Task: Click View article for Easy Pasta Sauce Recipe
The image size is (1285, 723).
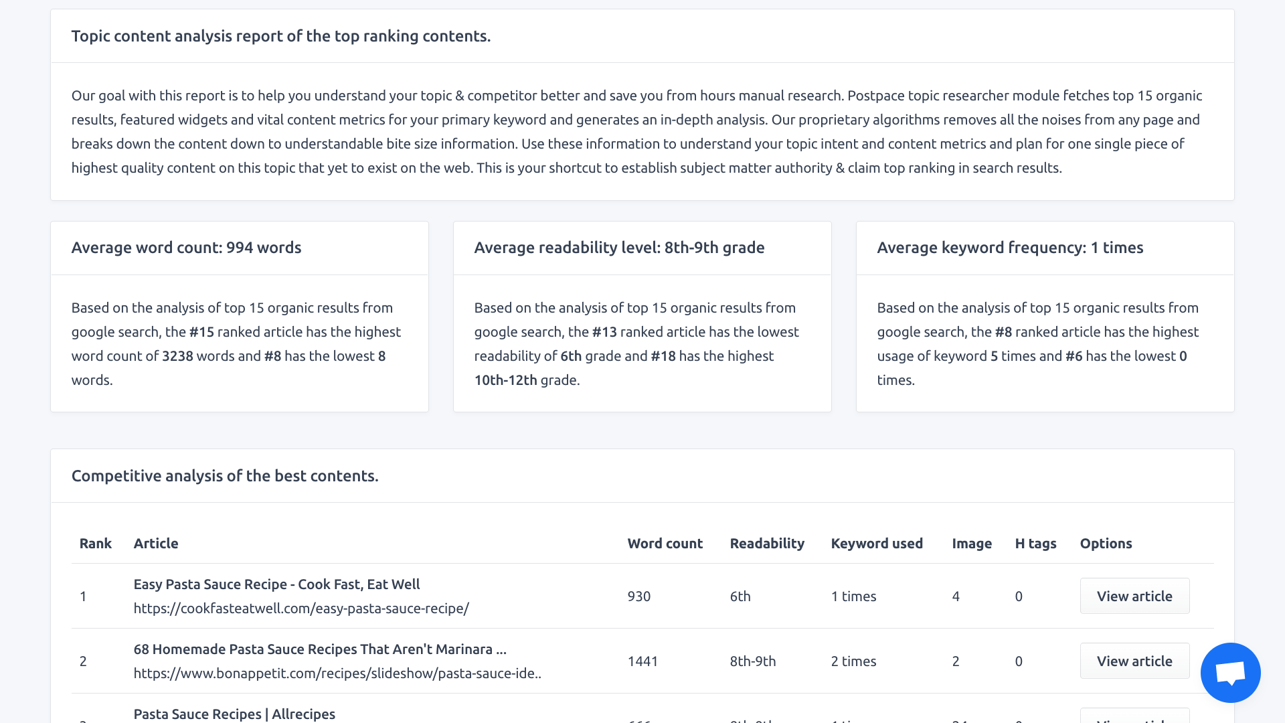Action: pos(1134,596)
